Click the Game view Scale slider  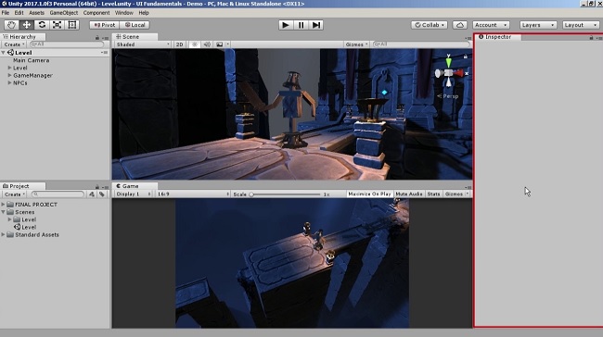pos(286,194)
